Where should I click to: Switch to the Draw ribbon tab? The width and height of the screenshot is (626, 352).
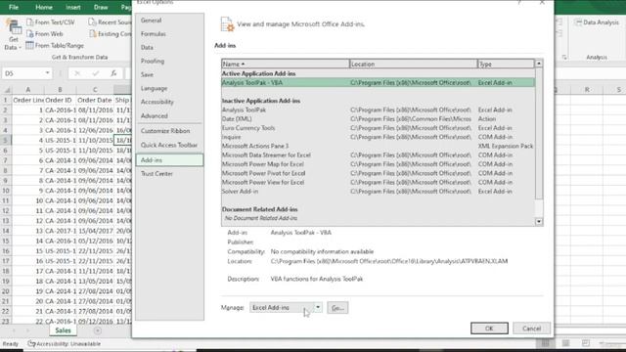tap(101, 7)
